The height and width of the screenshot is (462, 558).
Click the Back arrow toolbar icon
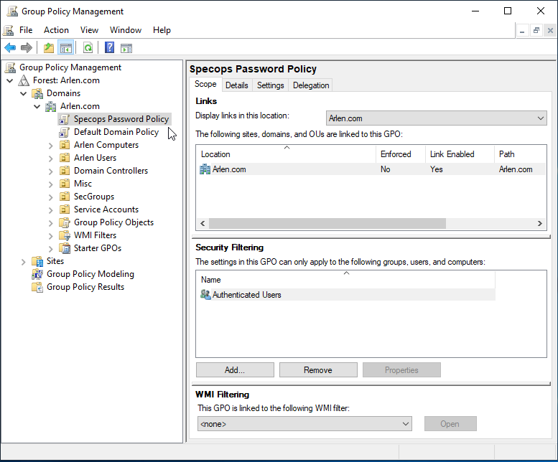click(10, 47)
